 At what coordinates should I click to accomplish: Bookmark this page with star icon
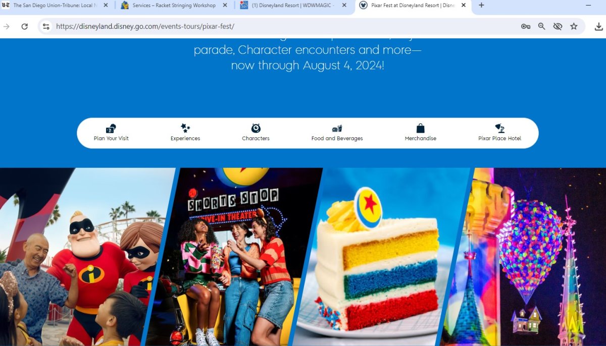[x=574, y=26]
